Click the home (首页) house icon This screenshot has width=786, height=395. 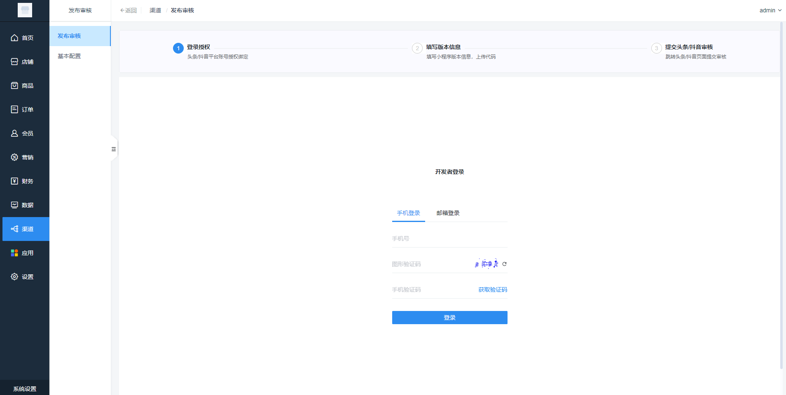pos(14,38)
